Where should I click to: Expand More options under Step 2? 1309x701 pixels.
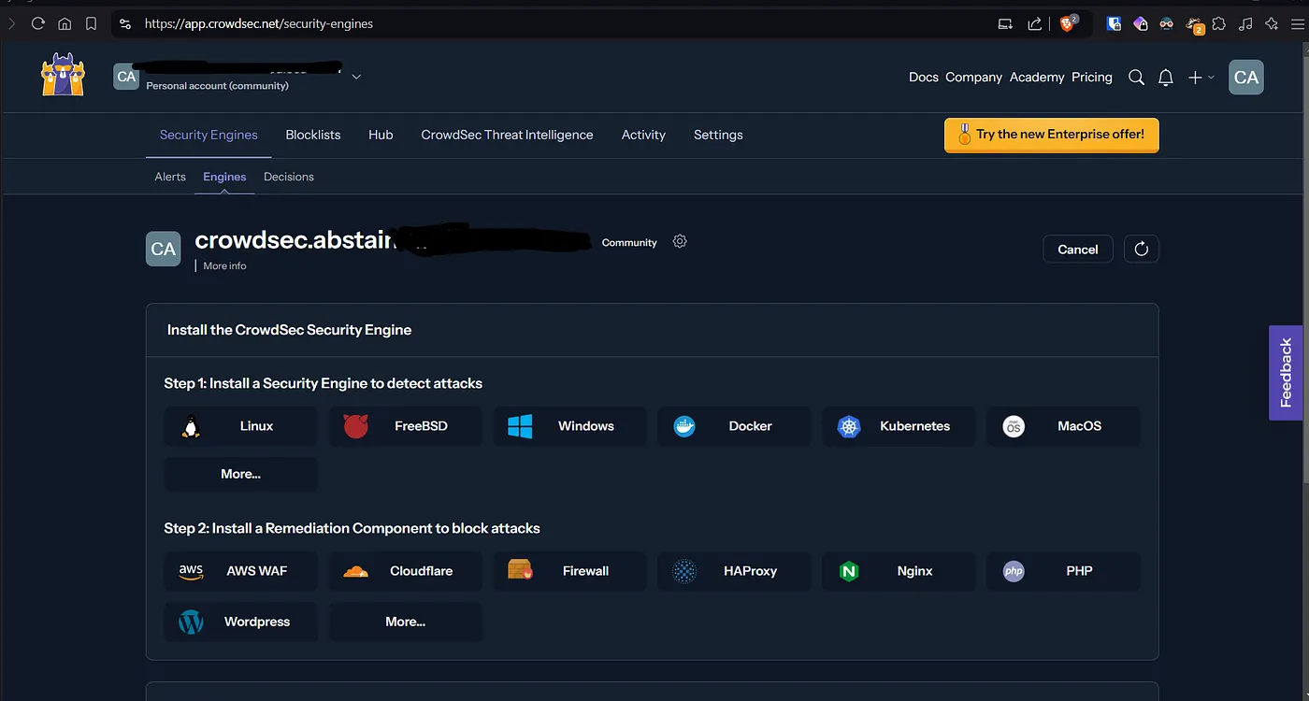[405, 622]
